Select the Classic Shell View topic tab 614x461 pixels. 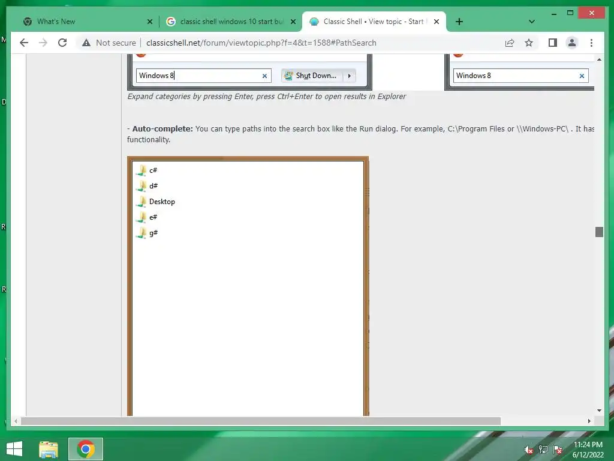tap(374, 22)
